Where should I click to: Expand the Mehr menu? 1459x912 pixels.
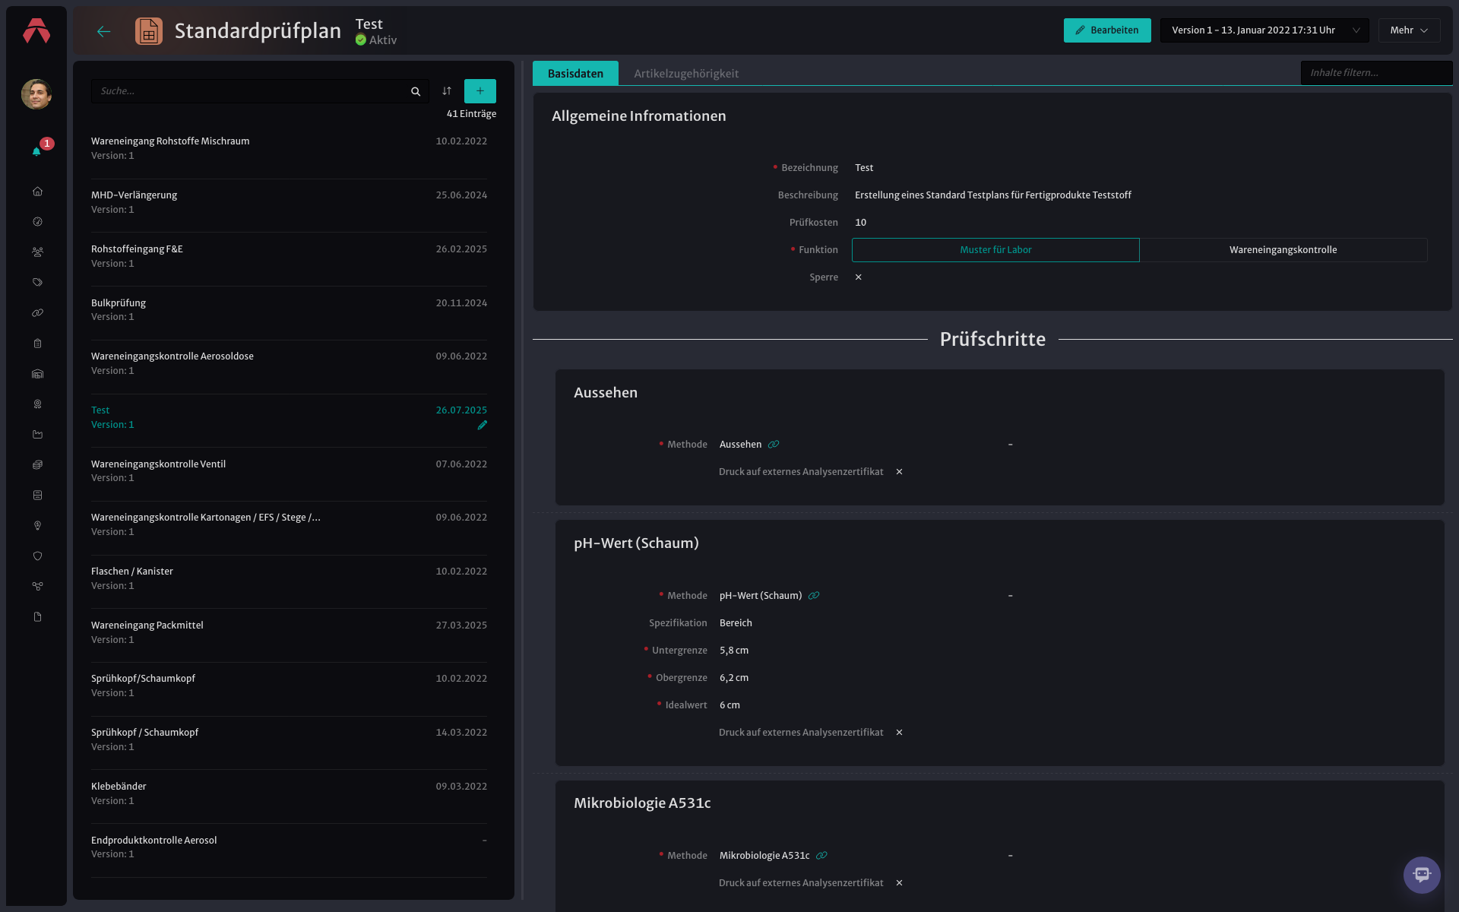click(x=1409, y=30)
